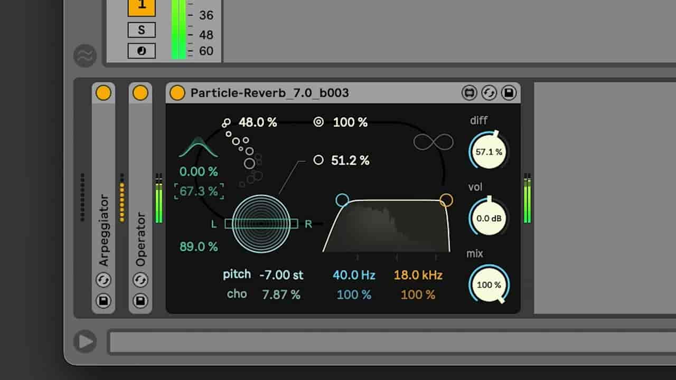Click the play triangle button at the bottom
The height and width of the screenshot is (380, 676).
[x=85, y=341]
